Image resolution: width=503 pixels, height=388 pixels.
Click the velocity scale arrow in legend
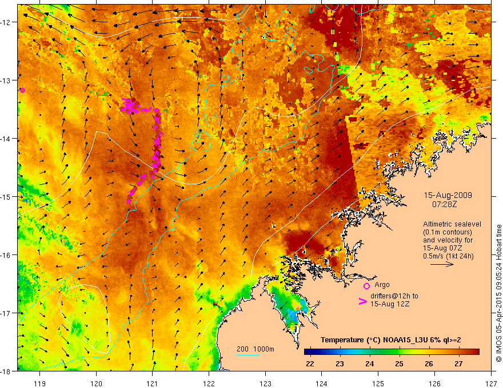tap(442, 264)
